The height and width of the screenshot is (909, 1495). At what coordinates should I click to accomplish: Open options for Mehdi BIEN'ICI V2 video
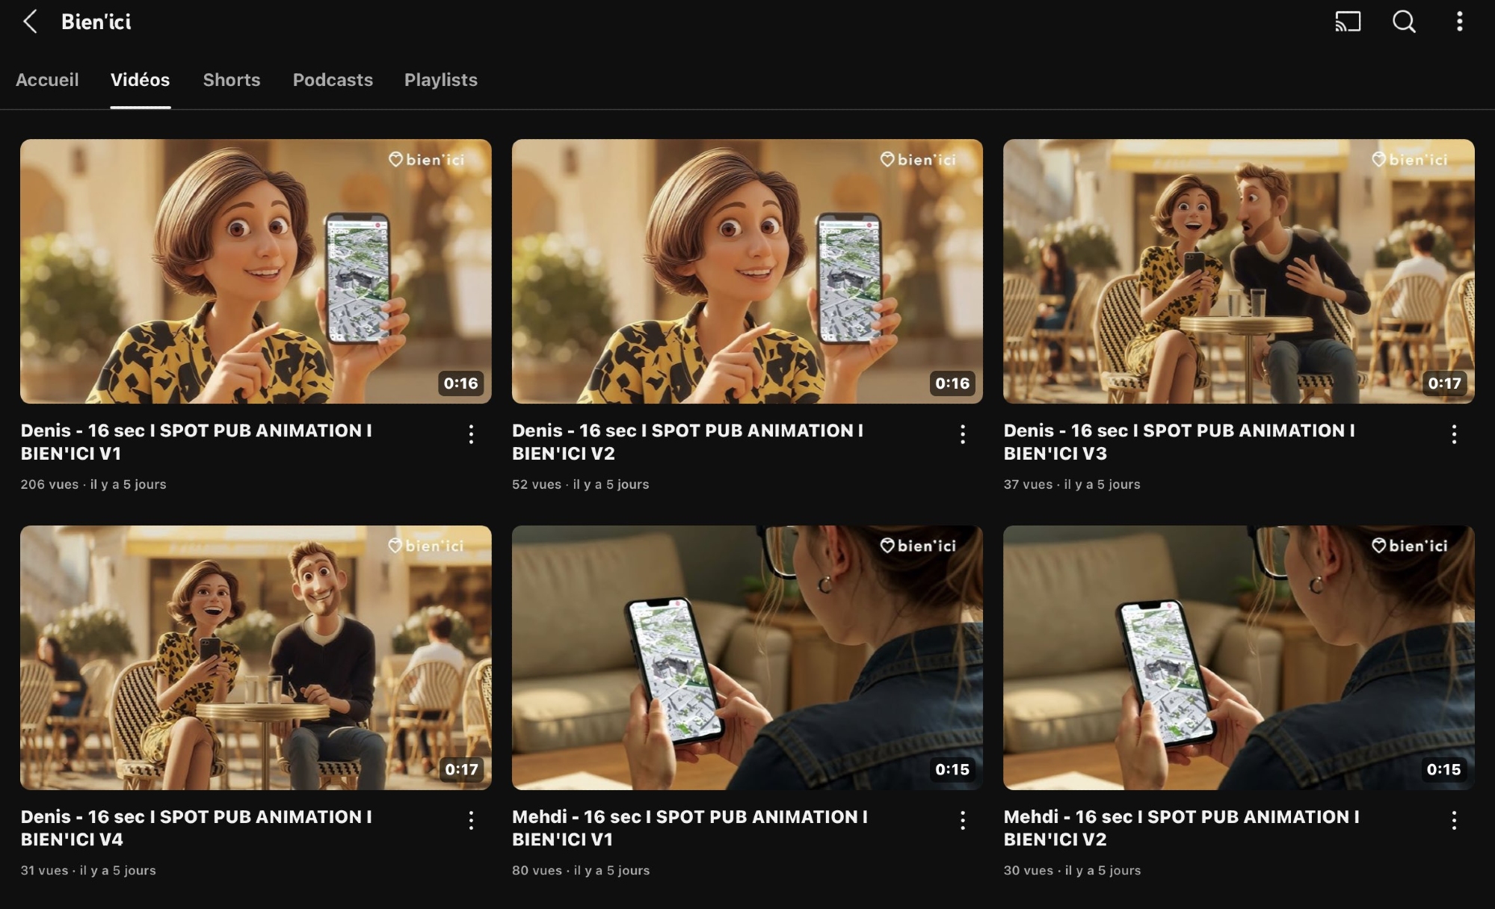[x=1454, y=821]
